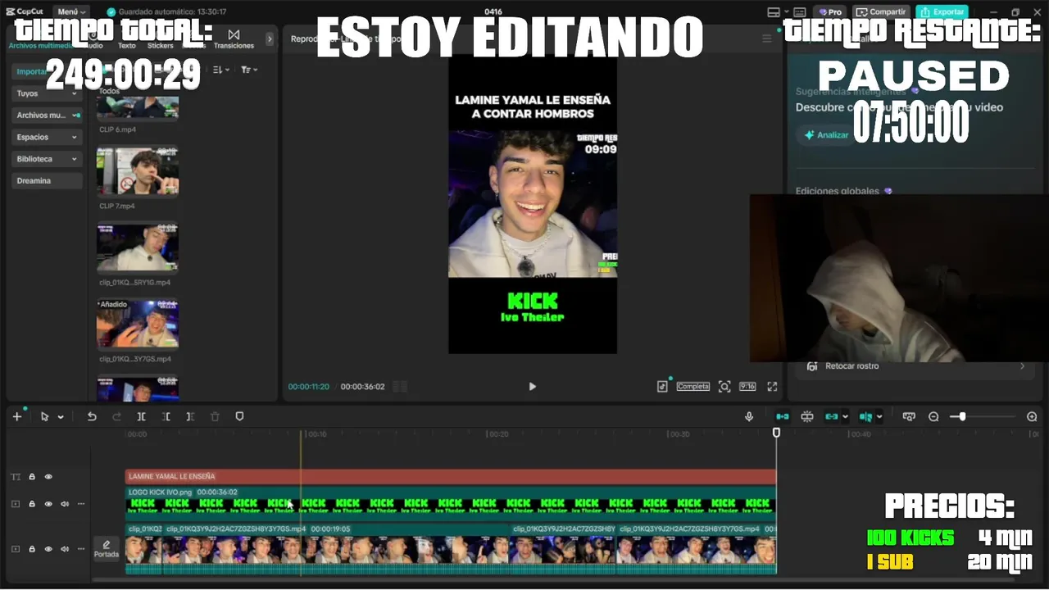Open the selection tool mode dropdown
Screen dimensions: 1049x590
[61, 417]
